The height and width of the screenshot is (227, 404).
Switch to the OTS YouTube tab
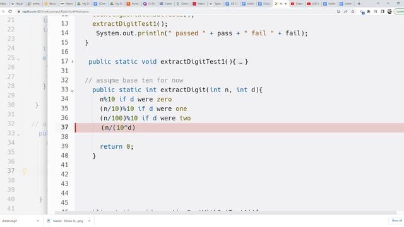[313, 4]
